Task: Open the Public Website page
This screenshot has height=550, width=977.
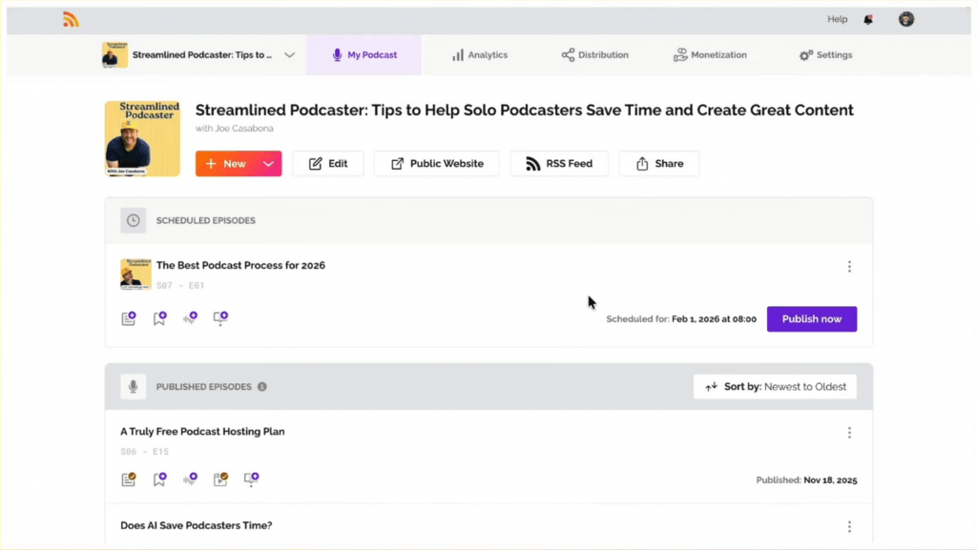Action: (436, 163)
